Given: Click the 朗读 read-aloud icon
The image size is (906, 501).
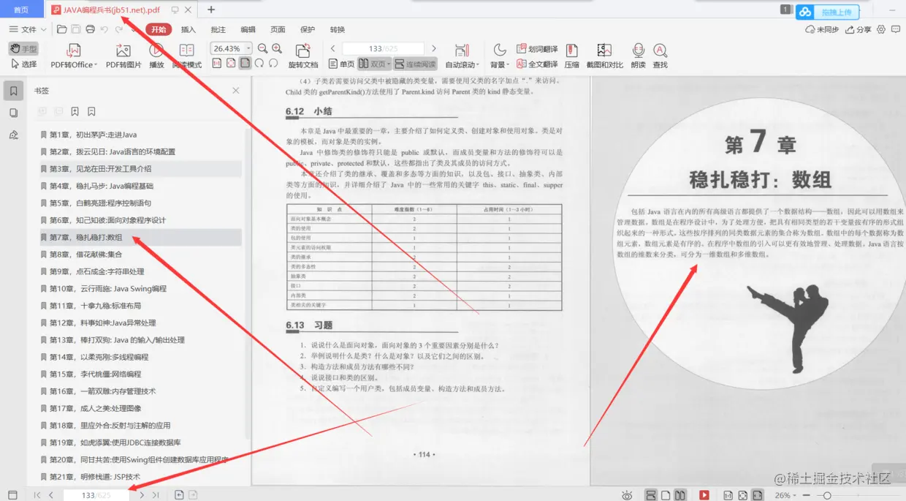Looking at the screenshot, I should click(x=639, y=50).
